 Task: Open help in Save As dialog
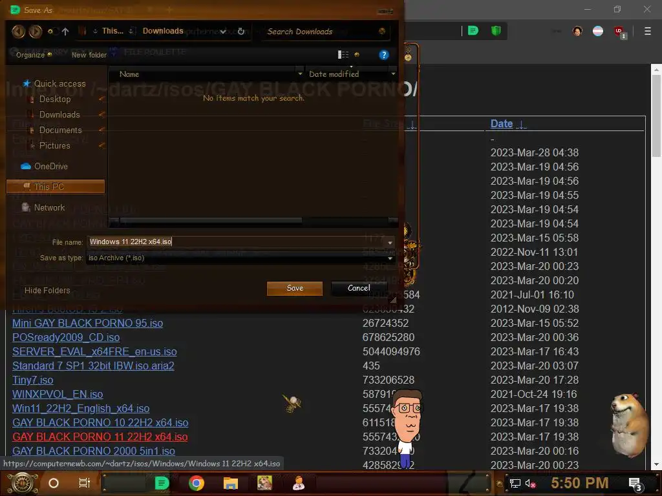pos(383,55)
